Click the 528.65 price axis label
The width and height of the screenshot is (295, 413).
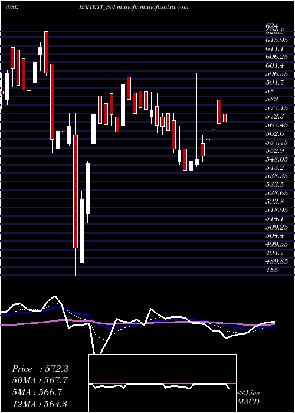click(x=277, y=193)
